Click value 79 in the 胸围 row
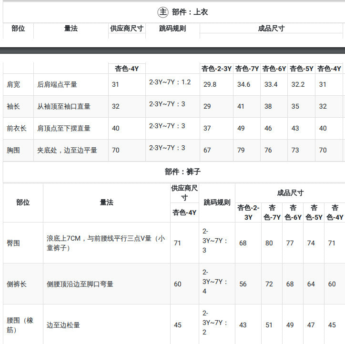Viewport: 345px width, 344px height. 241,150
